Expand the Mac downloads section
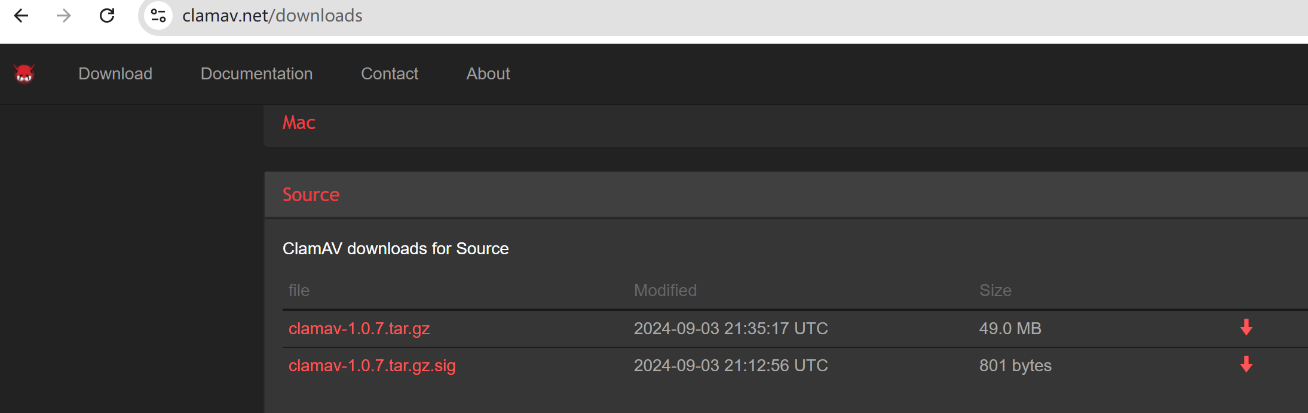The image size is (1308, 413). point(299,123)
